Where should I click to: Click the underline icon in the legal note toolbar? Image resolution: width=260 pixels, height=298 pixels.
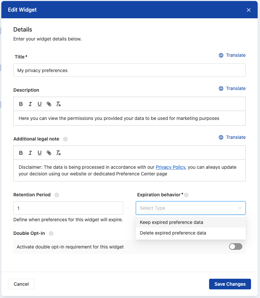(40, 152)
